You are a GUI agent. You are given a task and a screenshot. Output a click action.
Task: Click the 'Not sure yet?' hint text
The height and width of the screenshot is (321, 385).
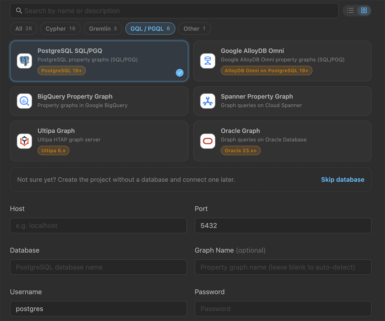click(x=126, y=180)
